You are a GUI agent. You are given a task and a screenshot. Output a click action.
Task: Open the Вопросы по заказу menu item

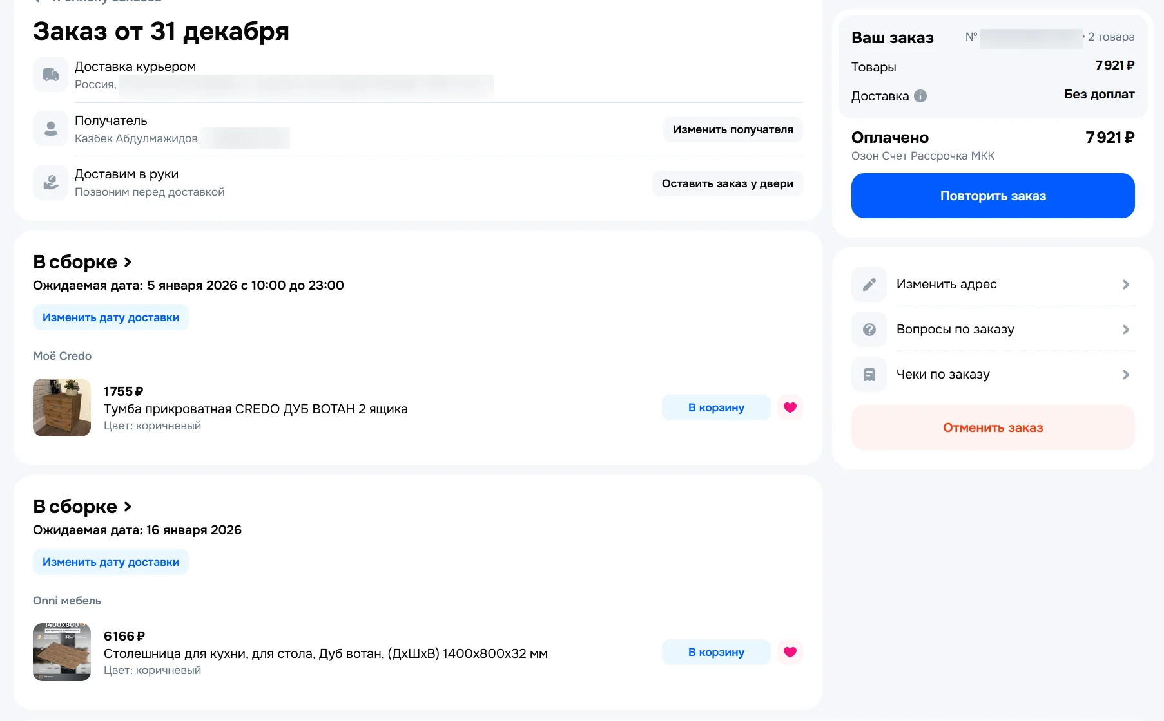pos(955,330)
